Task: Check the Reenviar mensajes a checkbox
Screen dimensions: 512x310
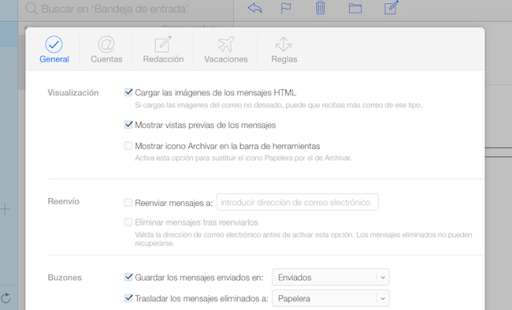Action: (128, 203)
